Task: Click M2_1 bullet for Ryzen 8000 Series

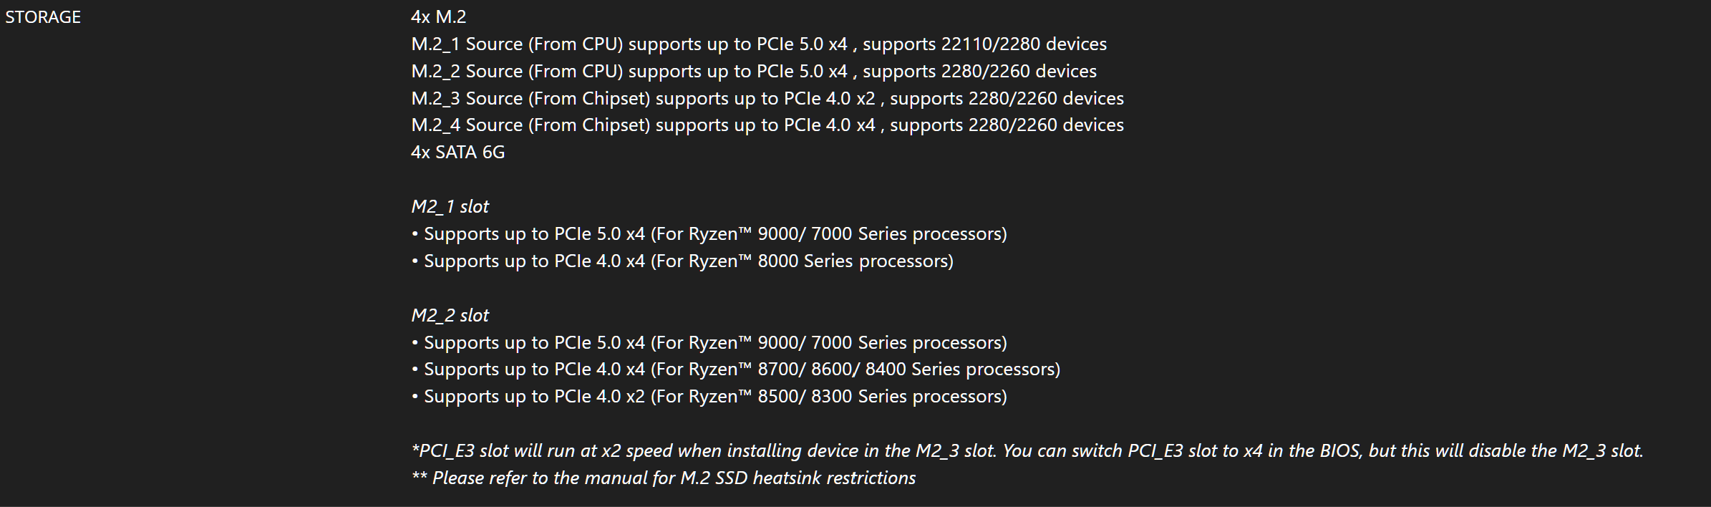Action: coord(682,261)
